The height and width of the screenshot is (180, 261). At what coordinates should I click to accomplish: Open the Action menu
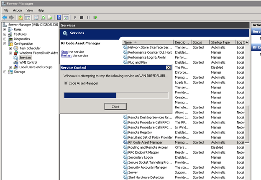tap(17, 10)
